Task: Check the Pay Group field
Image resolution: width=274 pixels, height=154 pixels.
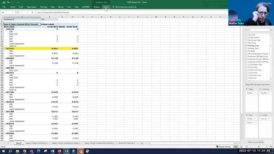Action: 246,43
